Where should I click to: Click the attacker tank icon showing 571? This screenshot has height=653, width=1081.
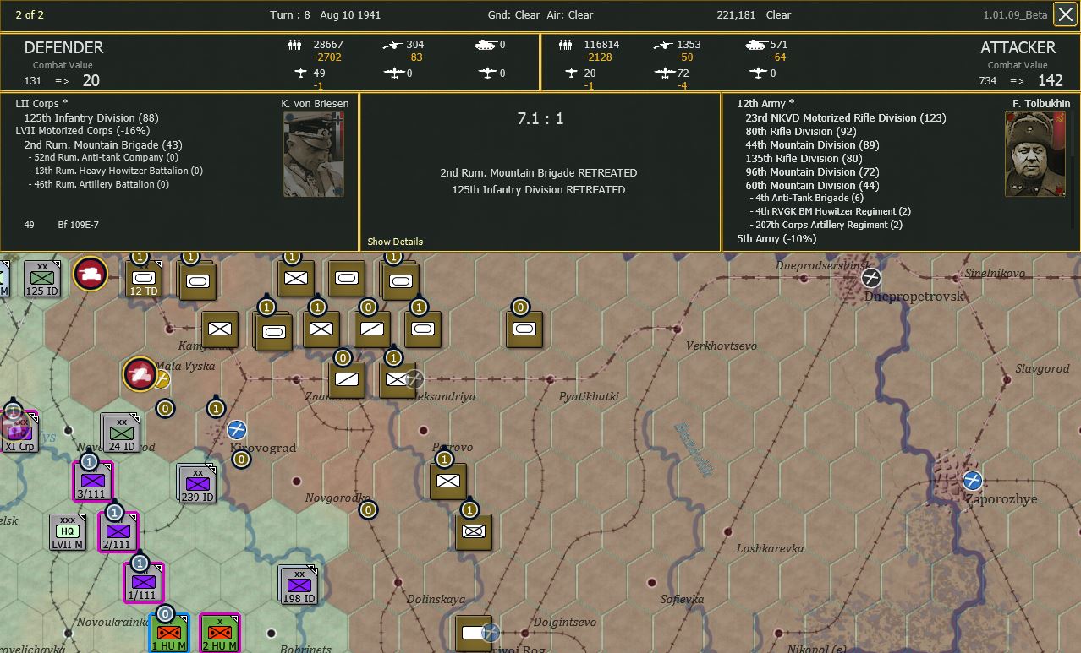pos(756,45)
